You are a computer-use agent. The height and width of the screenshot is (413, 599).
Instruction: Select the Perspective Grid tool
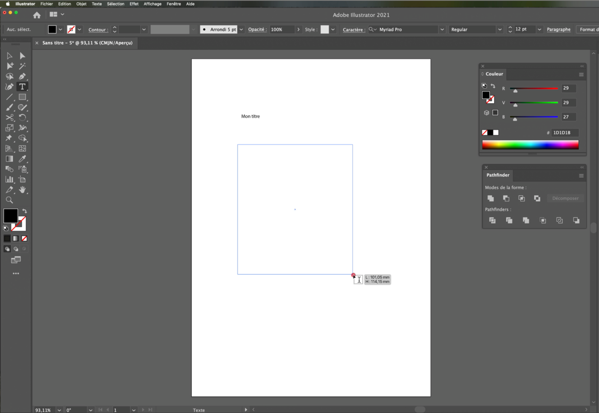pyautogui.click(x=9, y=148)
